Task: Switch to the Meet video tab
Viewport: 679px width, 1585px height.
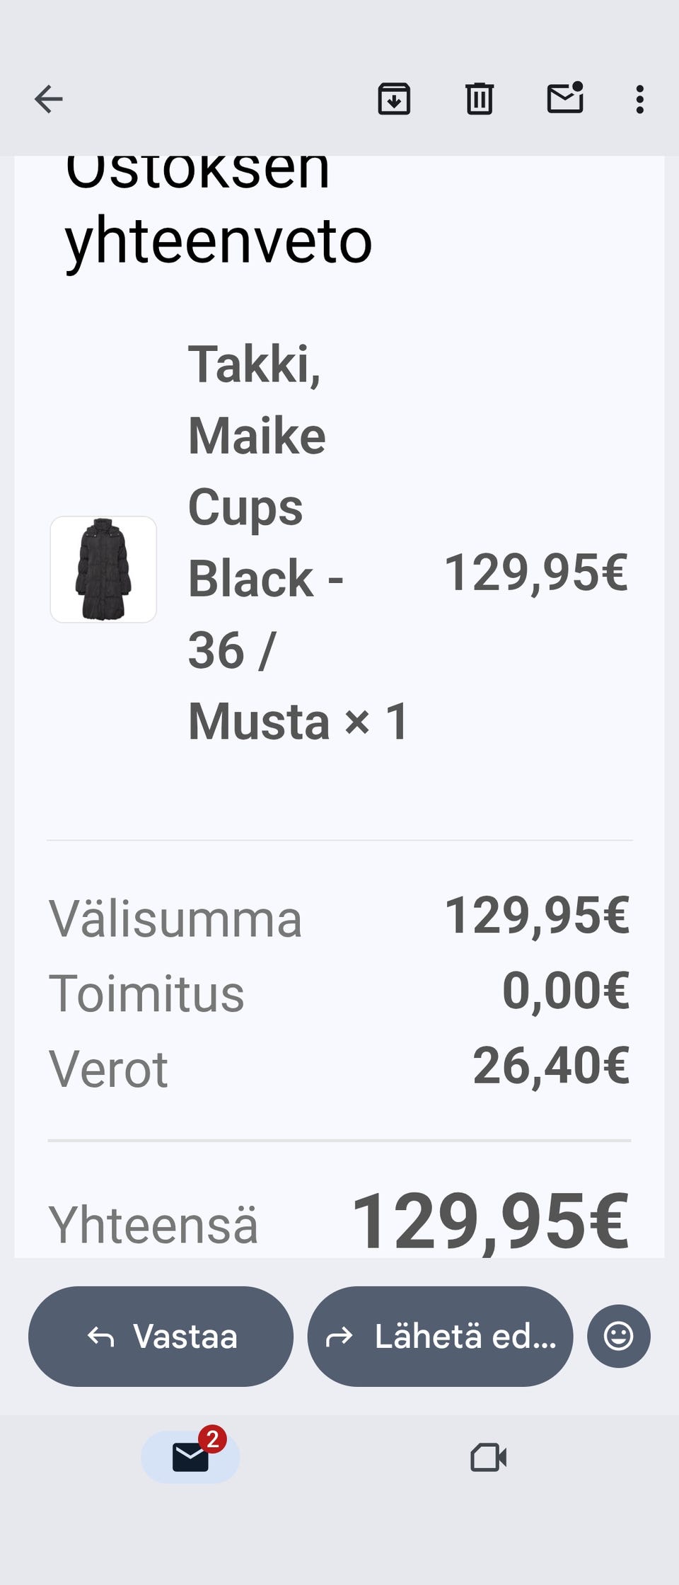Action: coord(488,1458)
